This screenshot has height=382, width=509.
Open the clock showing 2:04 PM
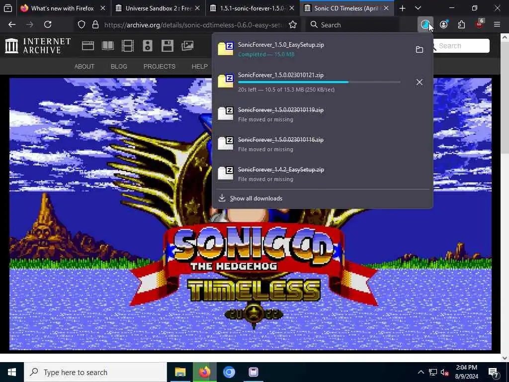click(466, 372)
